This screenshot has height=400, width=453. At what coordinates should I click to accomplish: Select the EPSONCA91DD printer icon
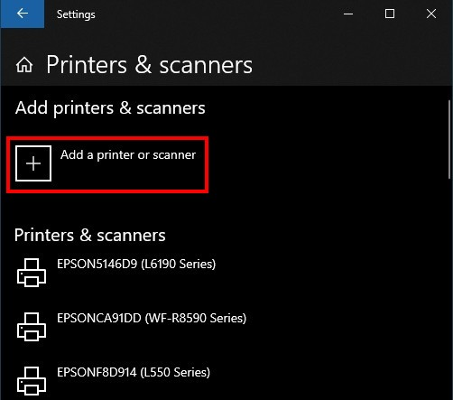[x=32, y=327]
